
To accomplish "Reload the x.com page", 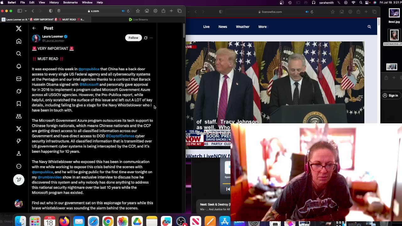I will point(128,11).
